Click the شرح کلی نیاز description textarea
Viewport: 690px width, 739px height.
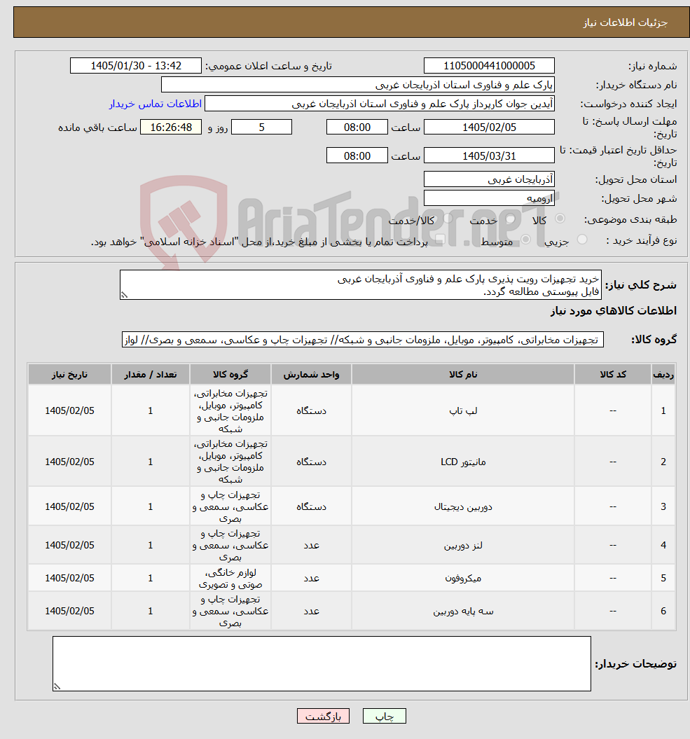[361, 284]
